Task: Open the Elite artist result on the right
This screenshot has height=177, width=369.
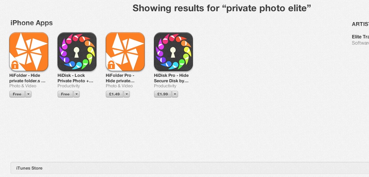Action: [360, 37]
